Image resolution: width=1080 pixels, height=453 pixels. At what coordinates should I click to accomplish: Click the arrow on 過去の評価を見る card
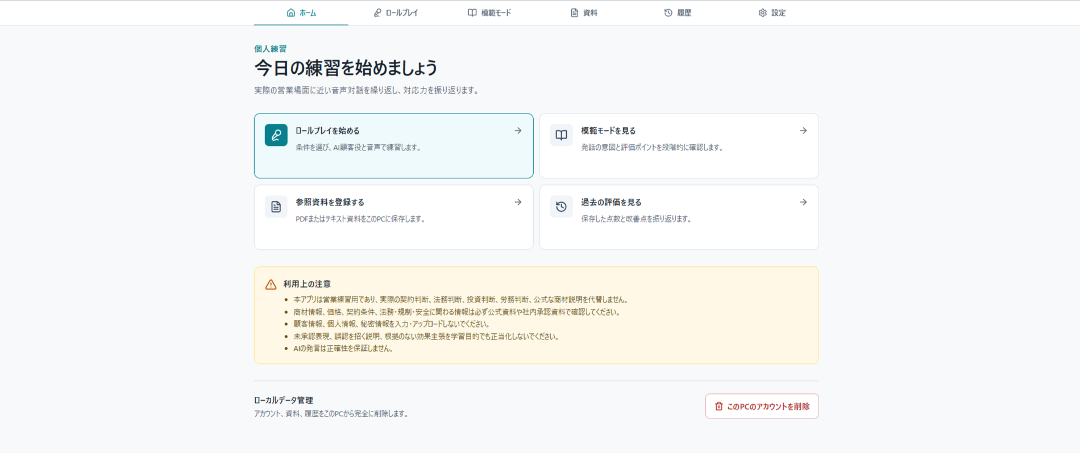click(x=803, y=202)
